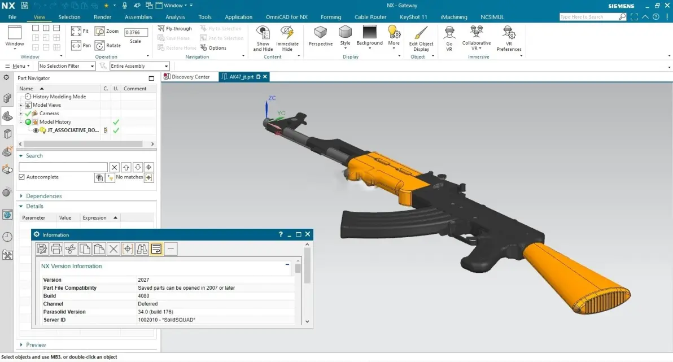
Task: Open the KeyShot 11 ribbon tab
Action: click(413, 17)
